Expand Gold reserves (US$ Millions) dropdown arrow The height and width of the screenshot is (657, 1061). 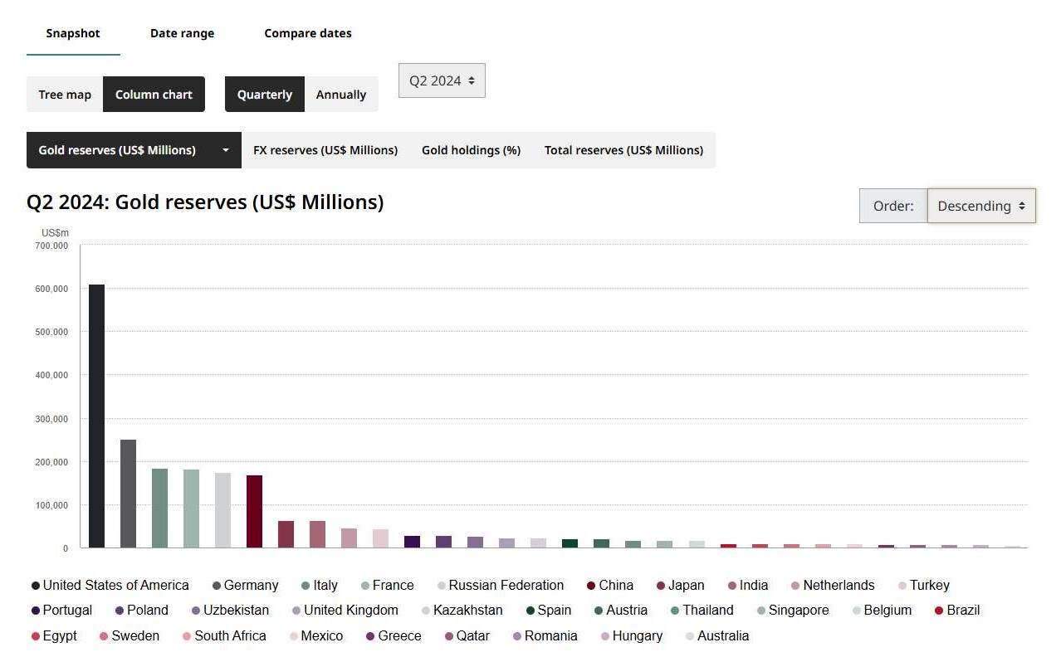pyautogui.click(x=225, y=150)
